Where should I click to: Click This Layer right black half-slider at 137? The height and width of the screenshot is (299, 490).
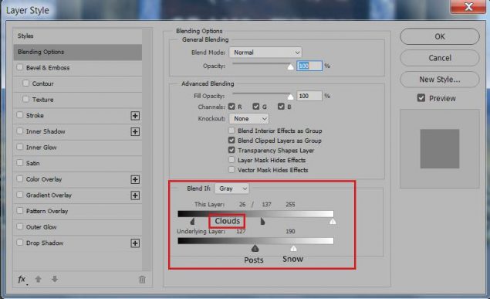[262, 222]
